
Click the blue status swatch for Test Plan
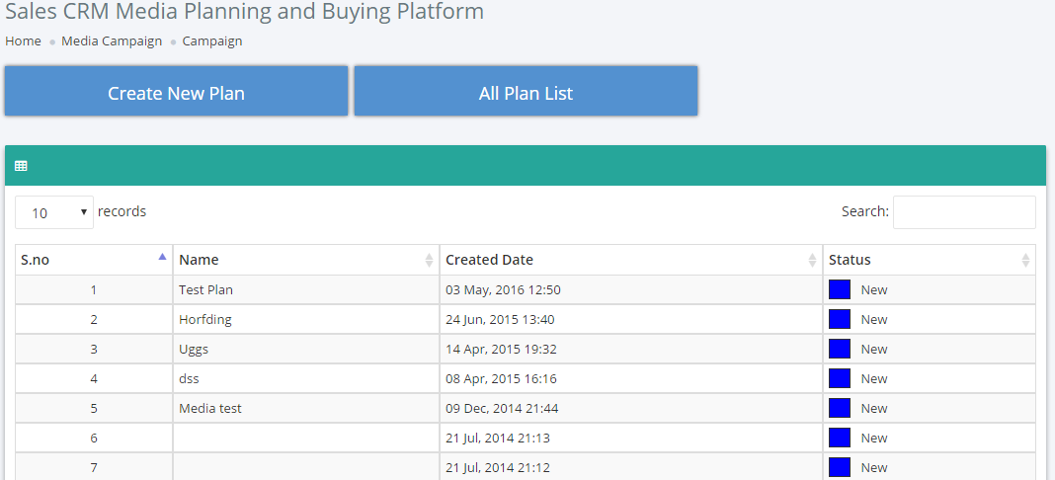(x=840, y=289)
